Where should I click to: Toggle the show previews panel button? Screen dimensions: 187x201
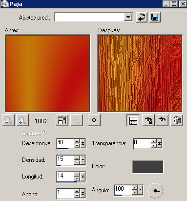[x=133, y=120]
